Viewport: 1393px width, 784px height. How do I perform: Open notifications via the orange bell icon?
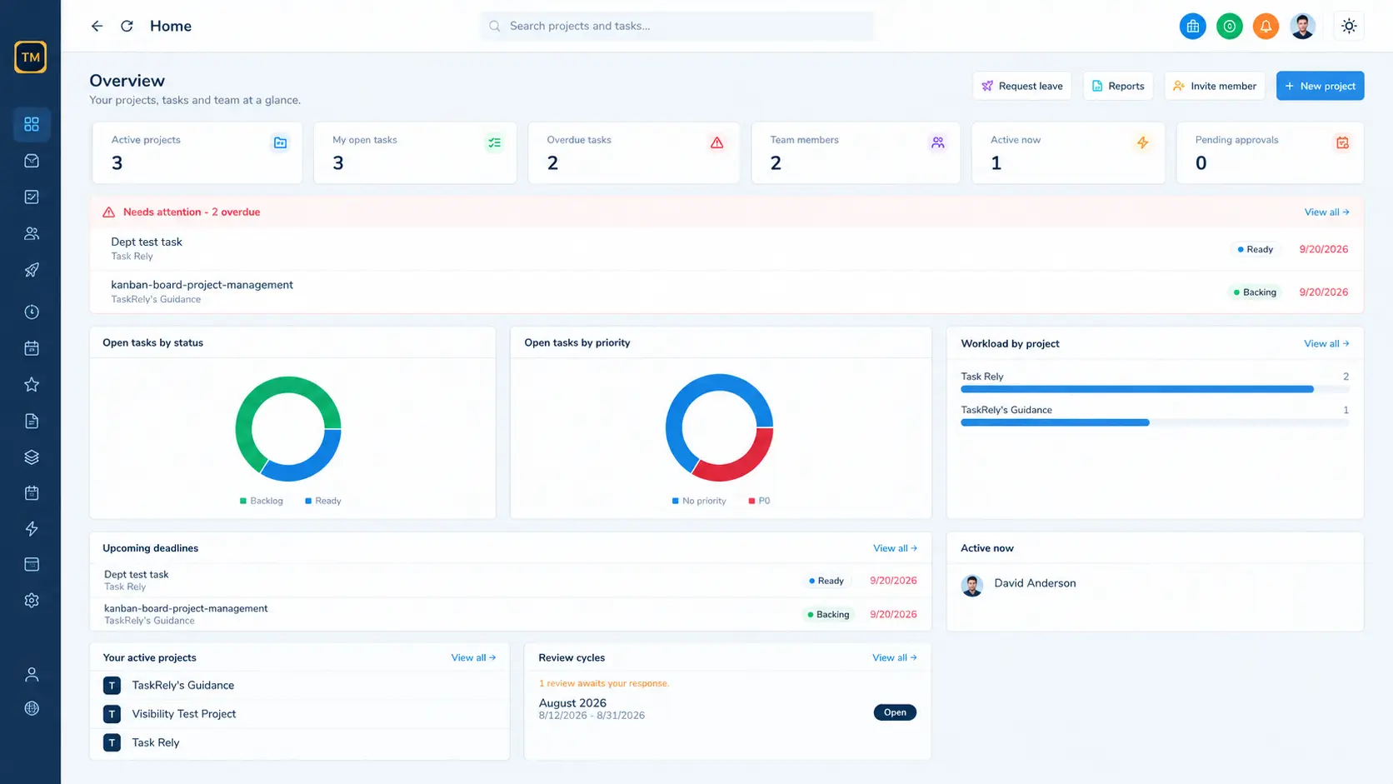[1266, 26]
